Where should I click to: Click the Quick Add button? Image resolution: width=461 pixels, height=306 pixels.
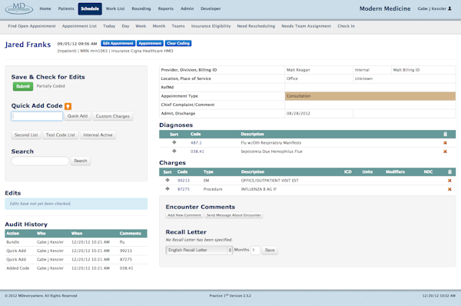78,116
